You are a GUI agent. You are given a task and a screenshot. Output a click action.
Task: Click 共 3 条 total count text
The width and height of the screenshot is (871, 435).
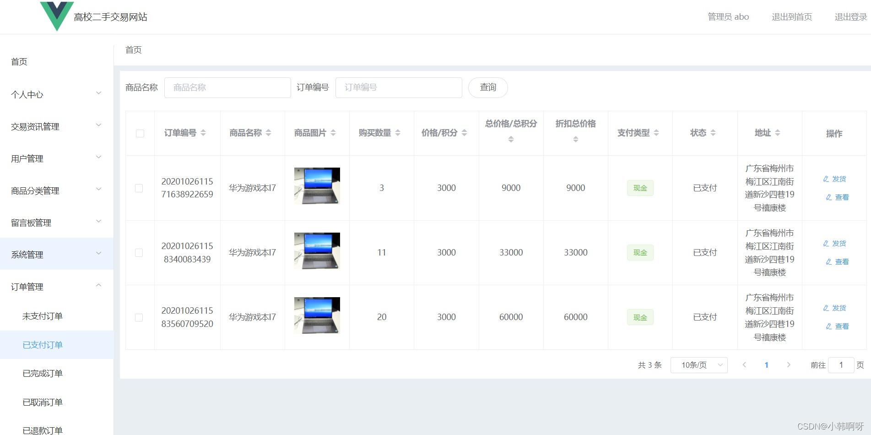(x=650, y=365)
